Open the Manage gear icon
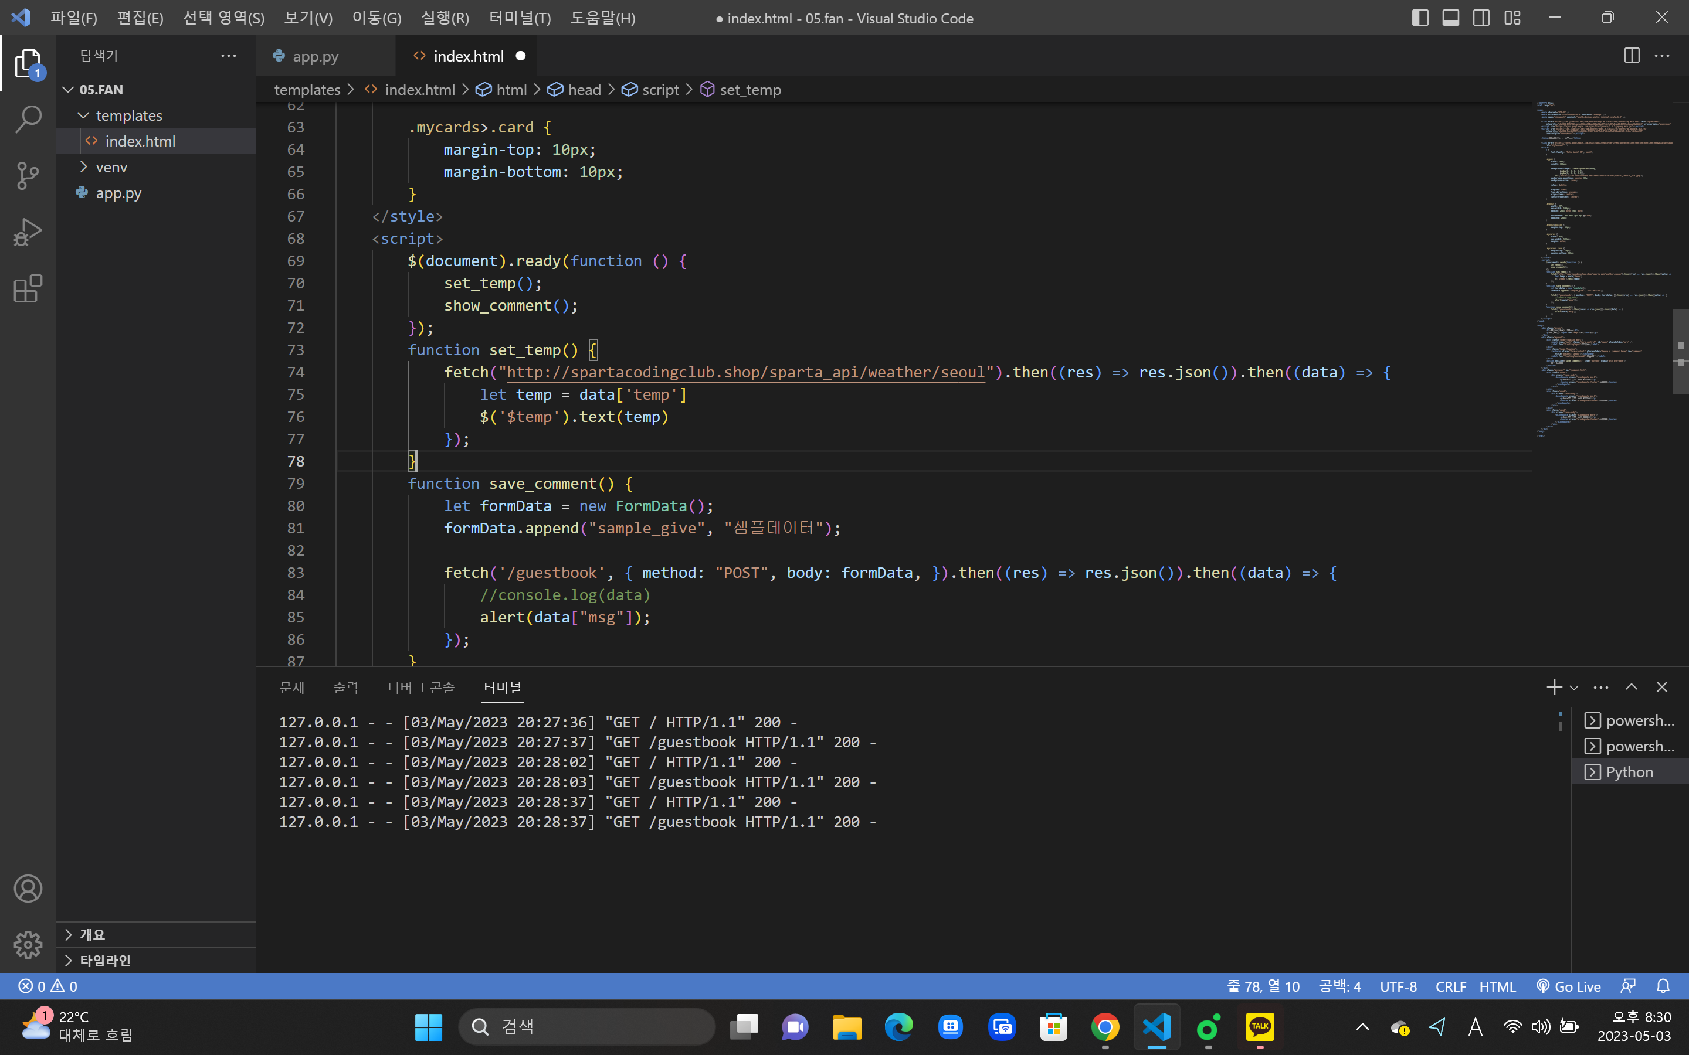Screen dimensions: 1689x1055 [28, 944]
